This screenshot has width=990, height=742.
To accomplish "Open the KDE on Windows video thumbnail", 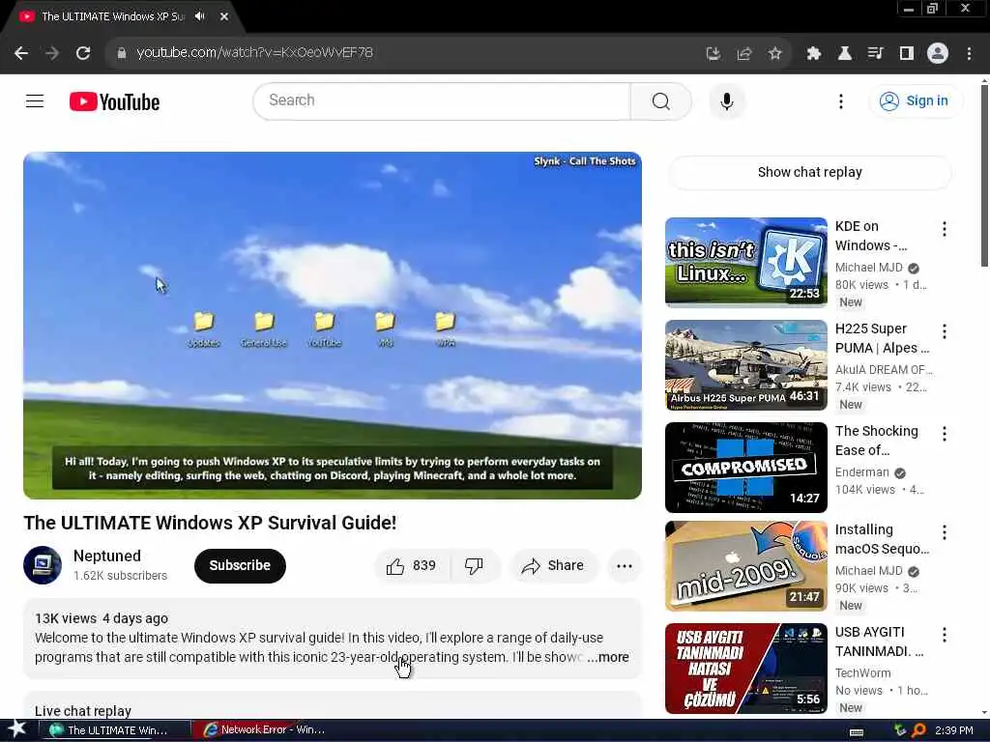I will [x=745, y=263].
